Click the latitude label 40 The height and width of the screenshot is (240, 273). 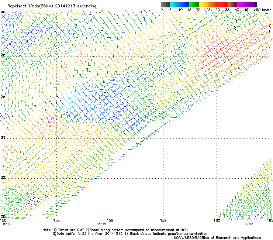click(x=3, y=12)
